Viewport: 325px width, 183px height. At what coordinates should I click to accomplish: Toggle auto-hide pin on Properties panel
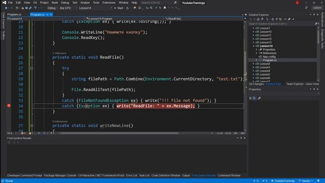pos(314,89)
